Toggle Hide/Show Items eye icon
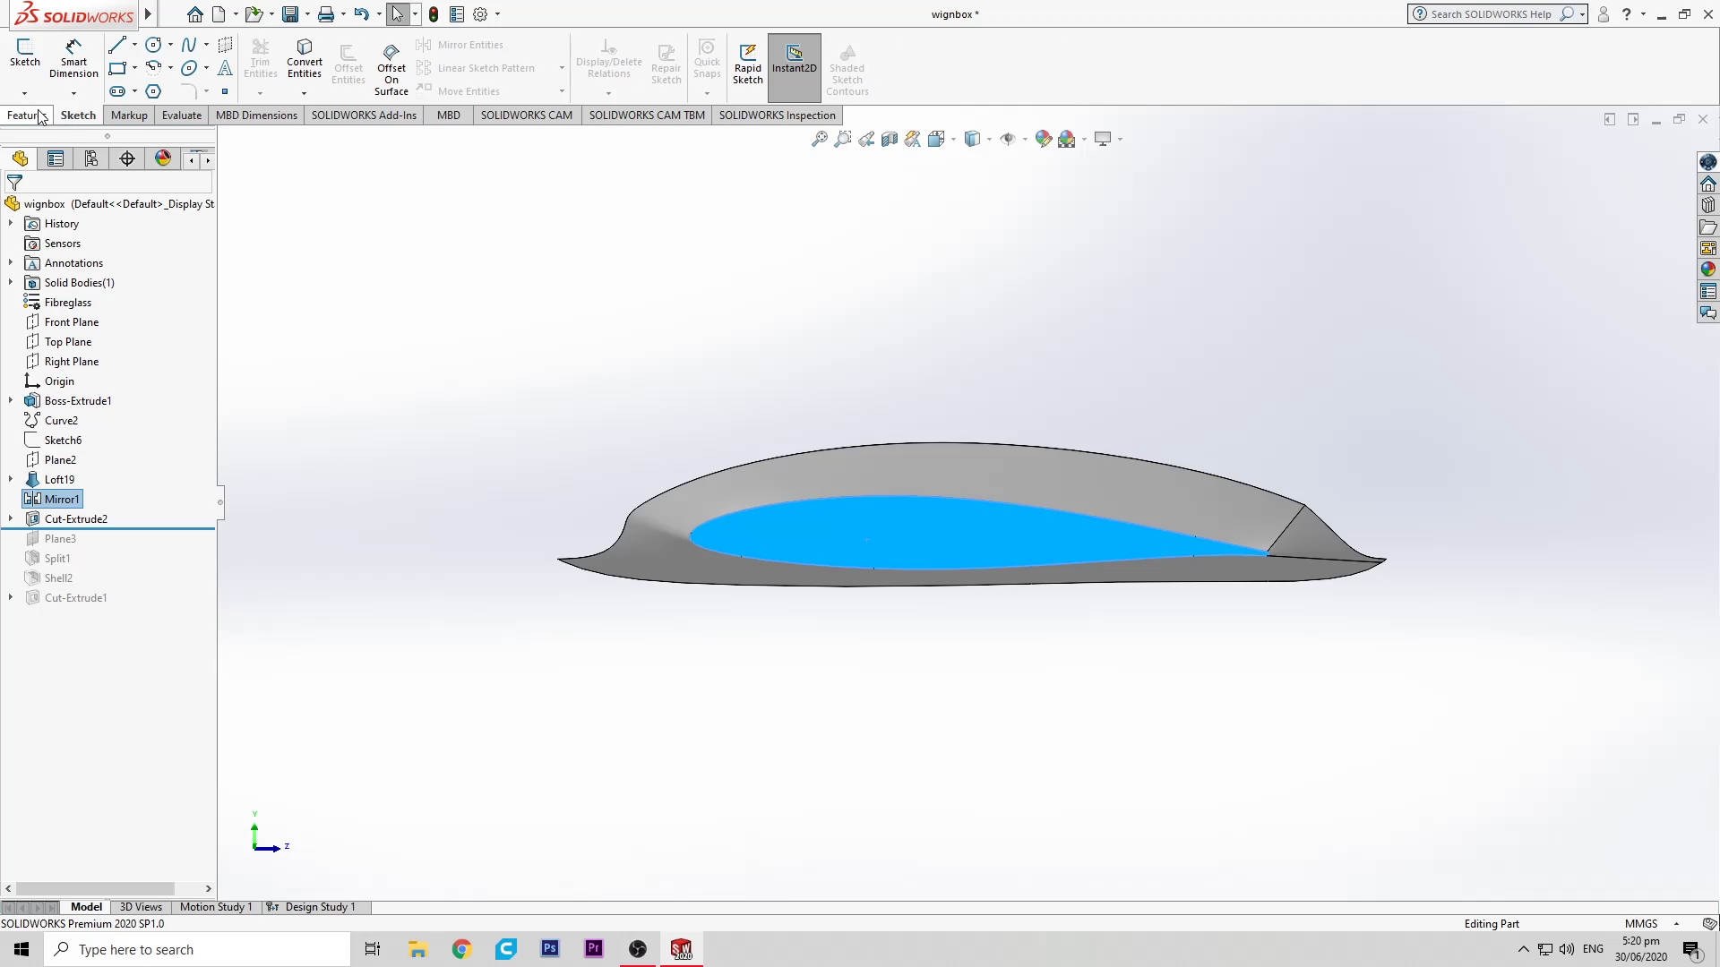The height and width of the screenshot is (967, 1720). point(1008,139)
